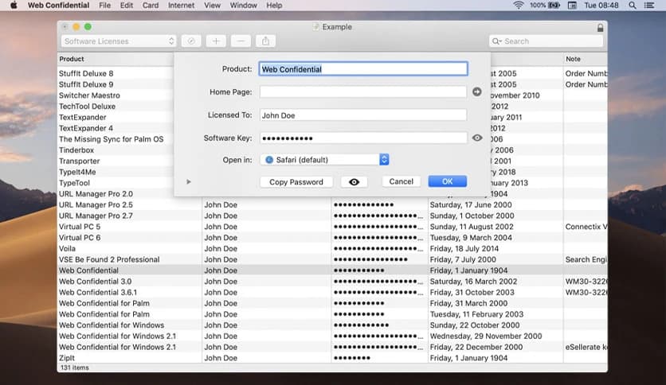Viewport: 666px width, 385px height.
Task: Remove card with the minus toolbar button
Action: 241,41
